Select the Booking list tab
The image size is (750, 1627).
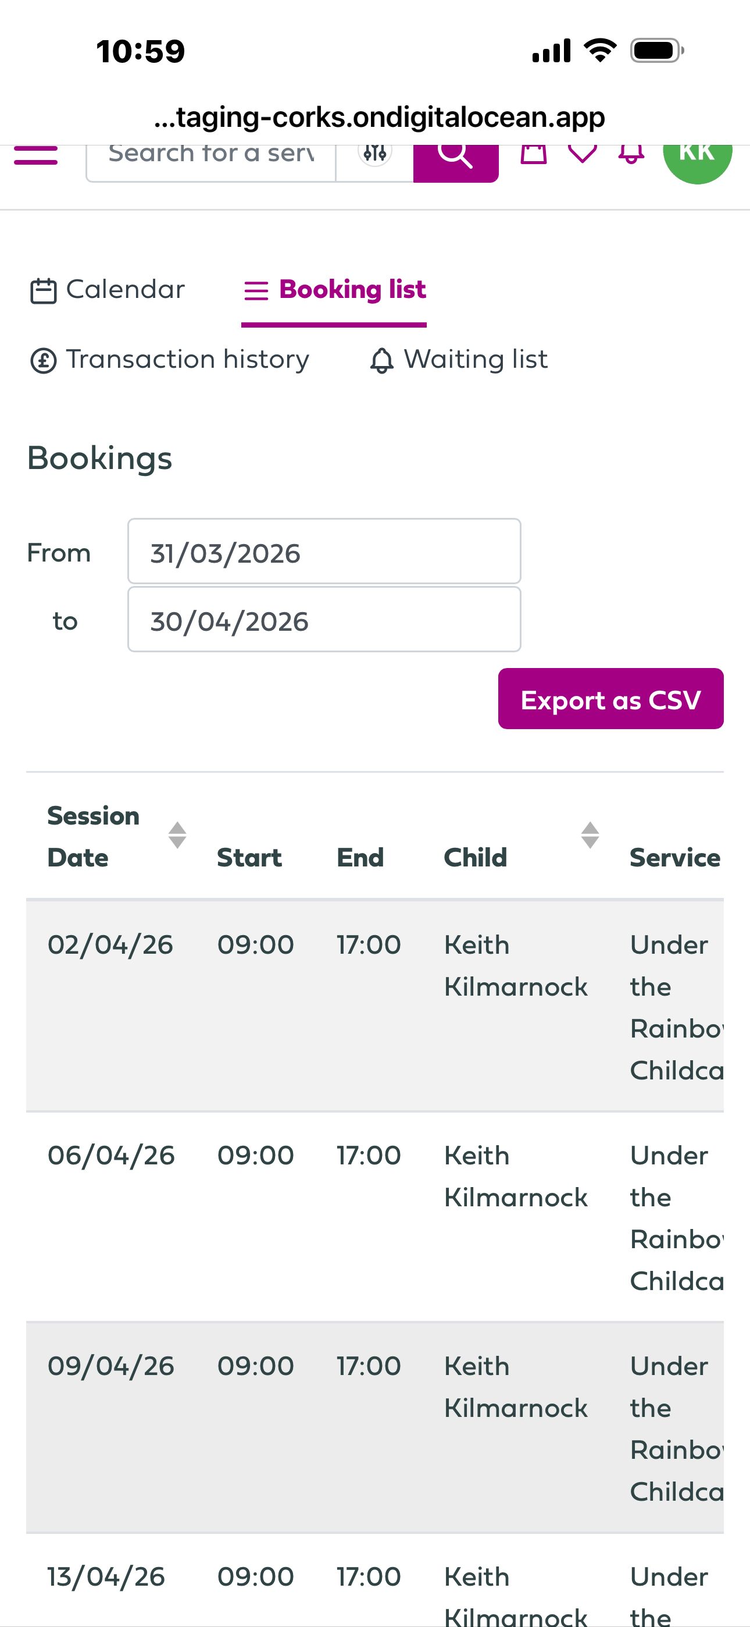[x=335, y=290]
